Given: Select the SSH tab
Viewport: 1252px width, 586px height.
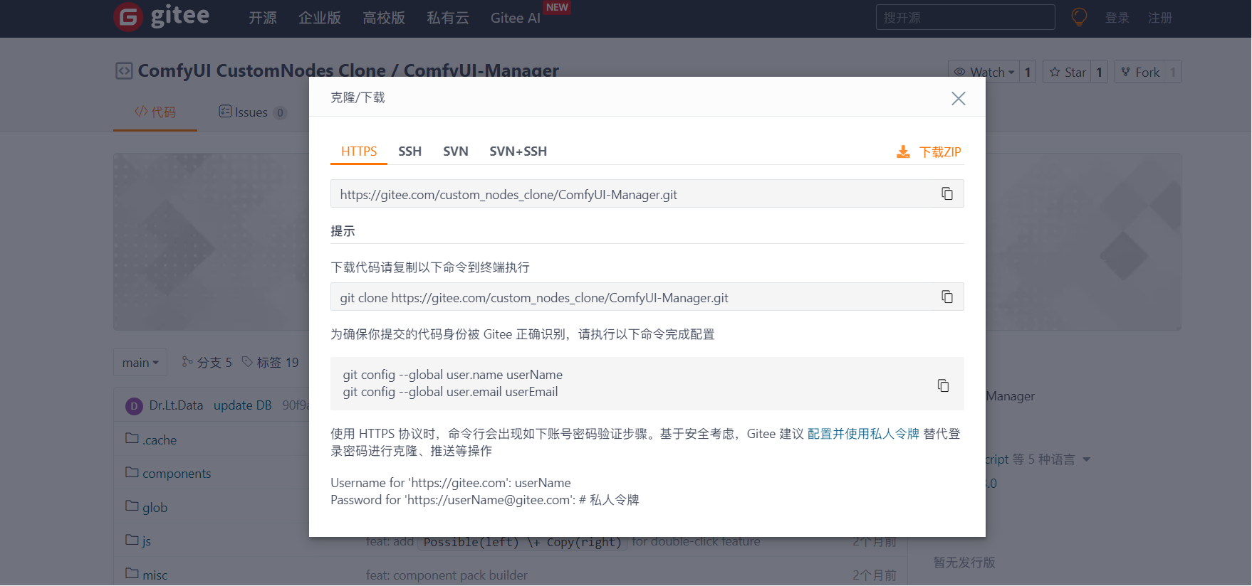Looking at the screenshot, I should pyautogui.click(x=409, y=151).
